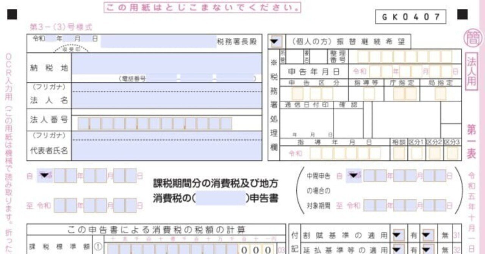Click the notice この用紙はとじこまないでください。
Viewport: 485px width, 254px height.
tap(202, 7)
